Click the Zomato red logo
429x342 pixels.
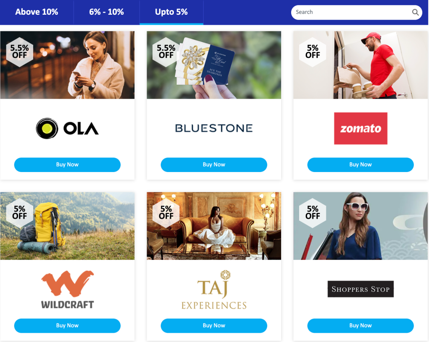[361, 128]
